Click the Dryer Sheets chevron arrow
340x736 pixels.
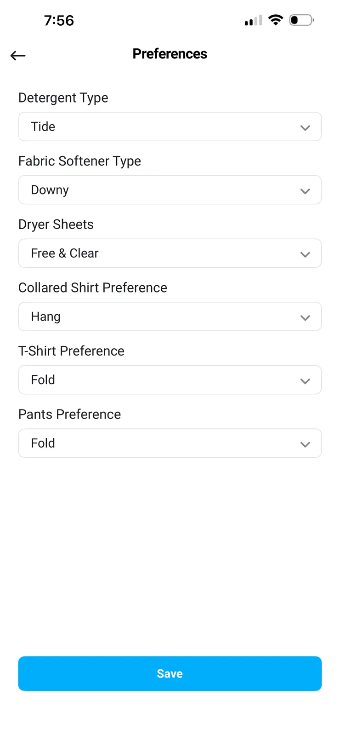(305, 254)
